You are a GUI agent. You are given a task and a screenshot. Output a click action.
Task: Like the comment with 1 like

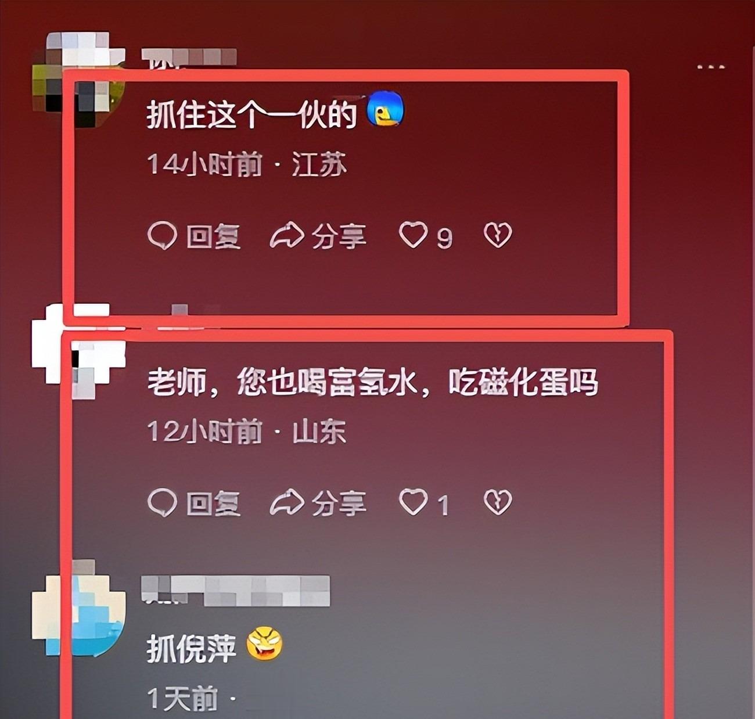[x=413, y=502]
